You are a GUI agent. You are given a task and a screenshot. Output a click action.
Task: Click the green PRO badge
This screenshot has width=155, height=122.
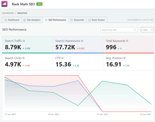[40, 4]
